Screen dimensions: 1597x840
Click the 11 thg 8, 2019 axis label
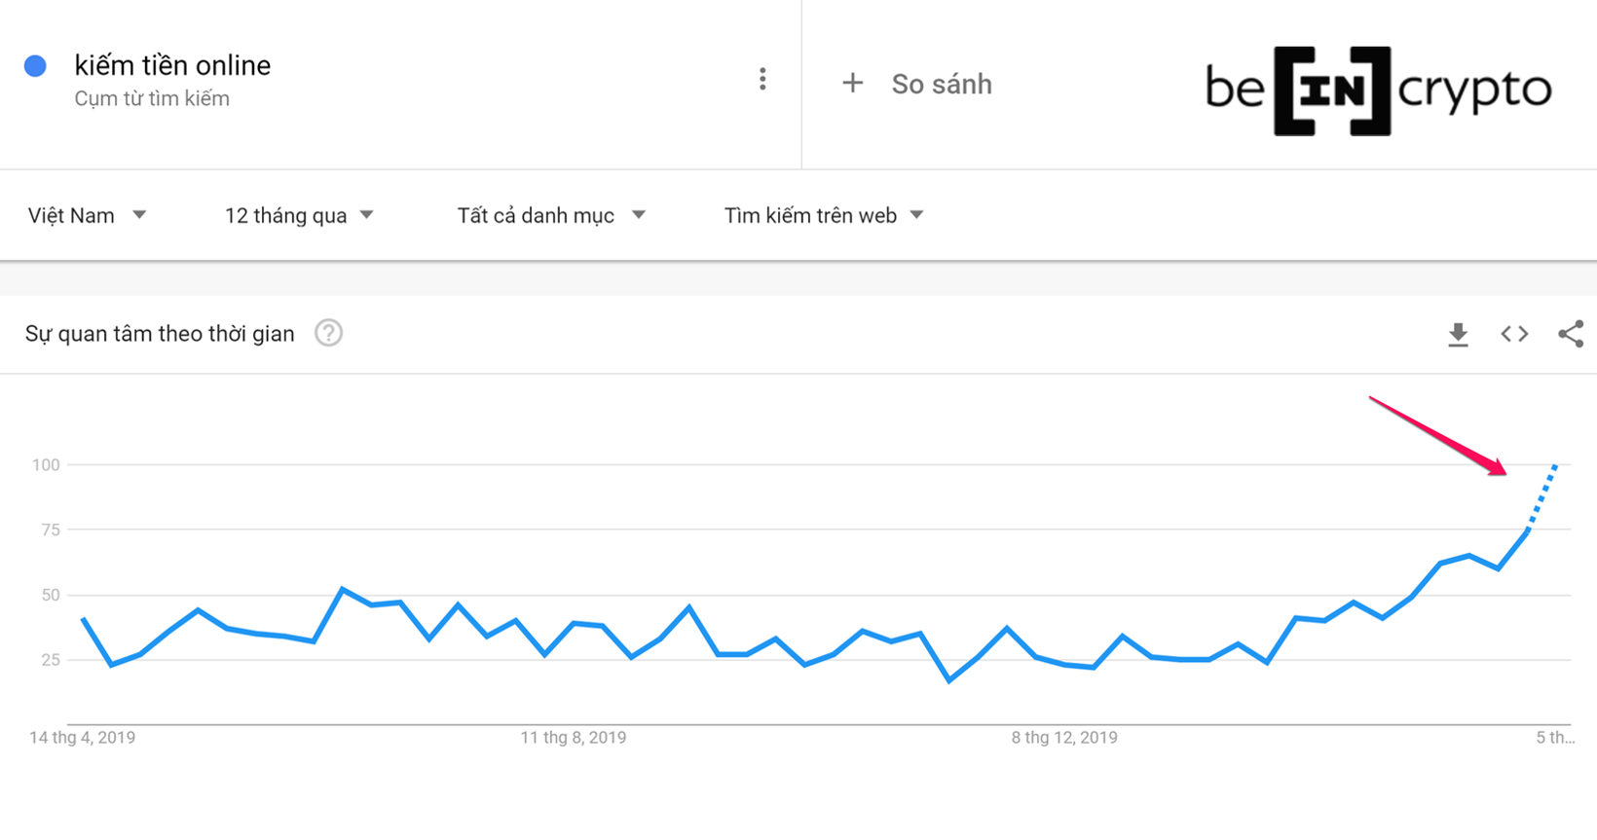(x=573, y=738)
